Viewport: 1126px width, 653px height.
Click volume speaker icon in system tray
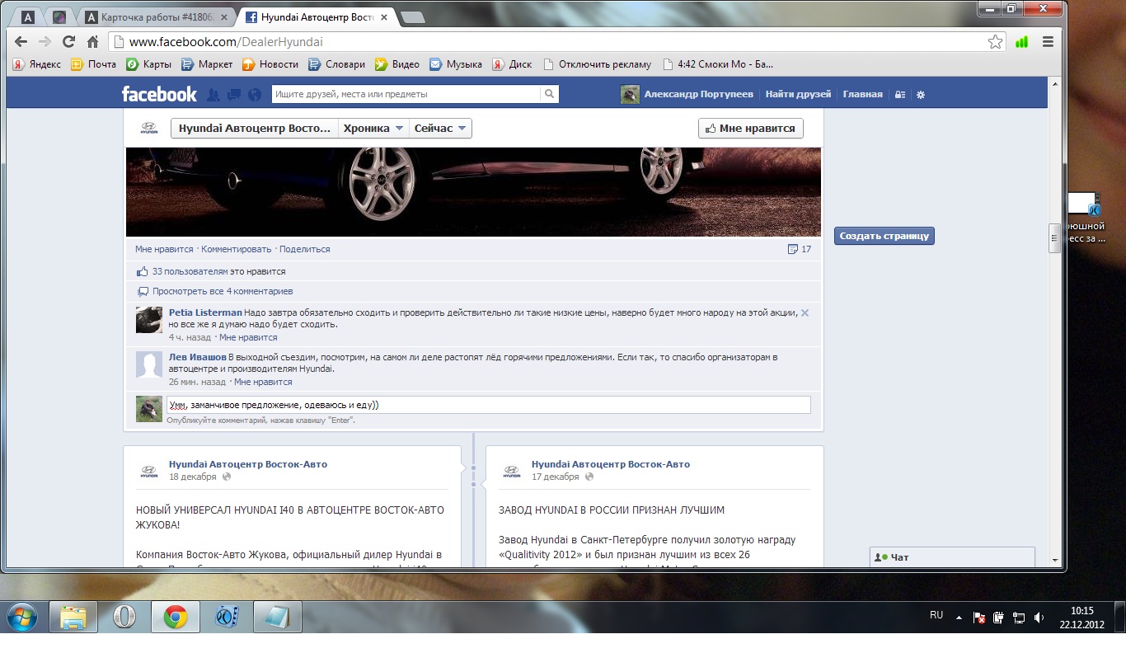pyautogui.click(x=1039, y=617)
